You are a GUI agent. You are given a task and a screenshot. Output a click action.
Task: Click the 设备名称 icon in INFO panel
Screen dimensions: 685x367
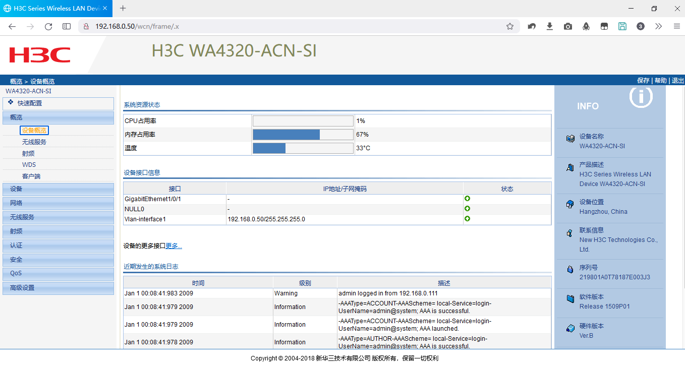(x=570, y=138)
